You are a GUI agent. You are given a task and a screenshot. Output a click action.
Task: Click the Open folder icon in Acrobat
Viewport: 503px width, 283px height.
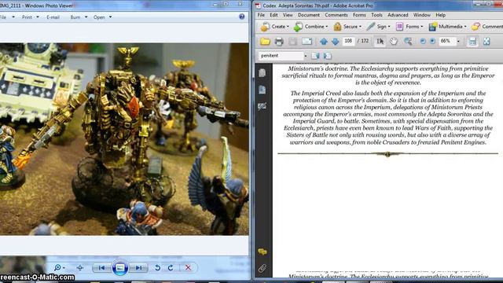[x=265, y=42]
